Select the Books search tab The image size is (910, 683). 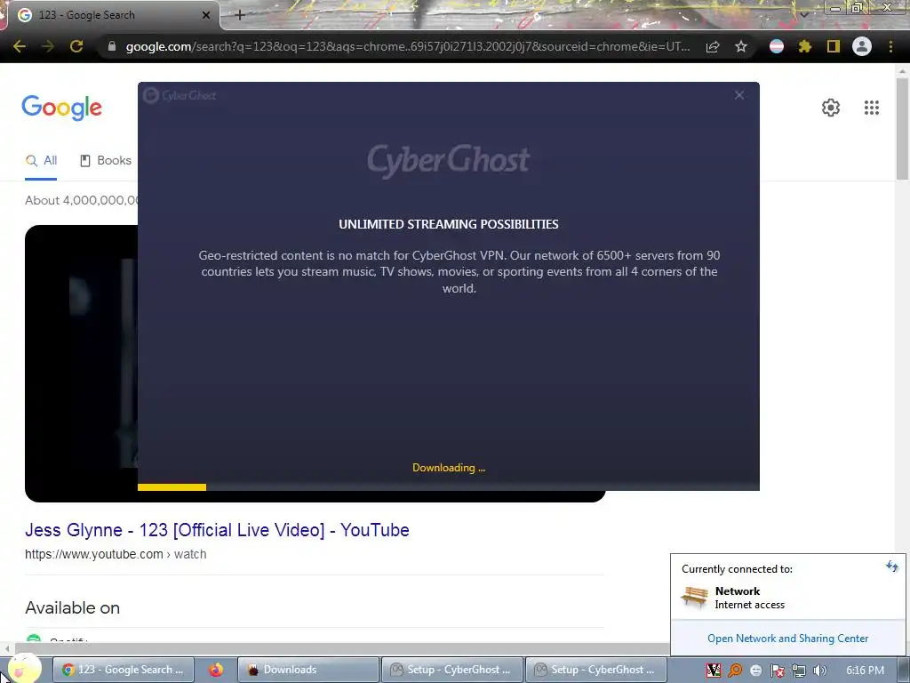tap(106, 161)
